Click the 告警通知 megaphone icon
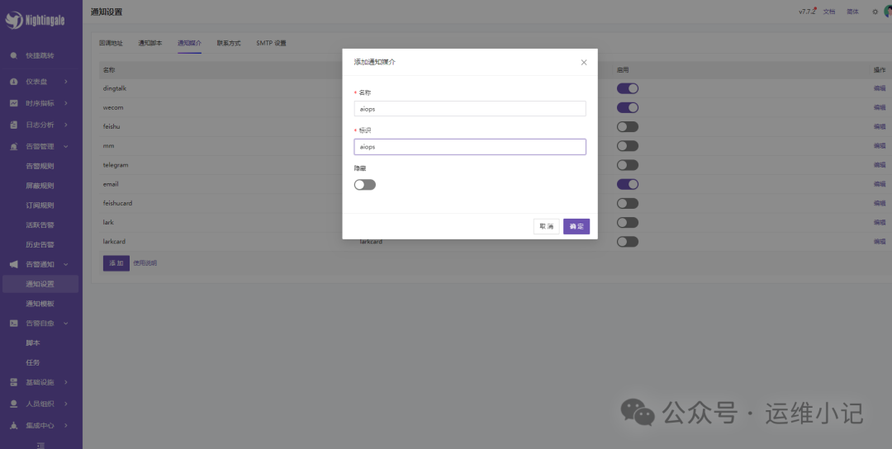 [x=14, y=264]
